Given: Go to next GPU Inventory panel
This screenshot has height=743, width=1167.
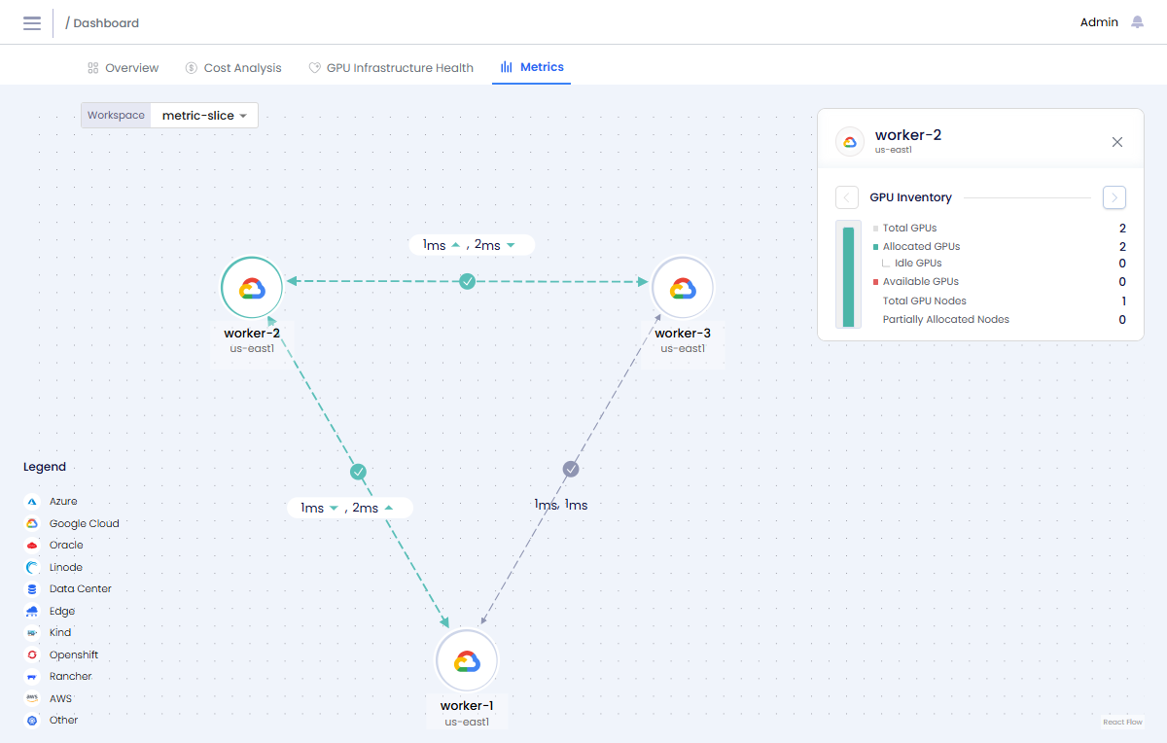Looking at the screenshot, I should click(1114, 197).
